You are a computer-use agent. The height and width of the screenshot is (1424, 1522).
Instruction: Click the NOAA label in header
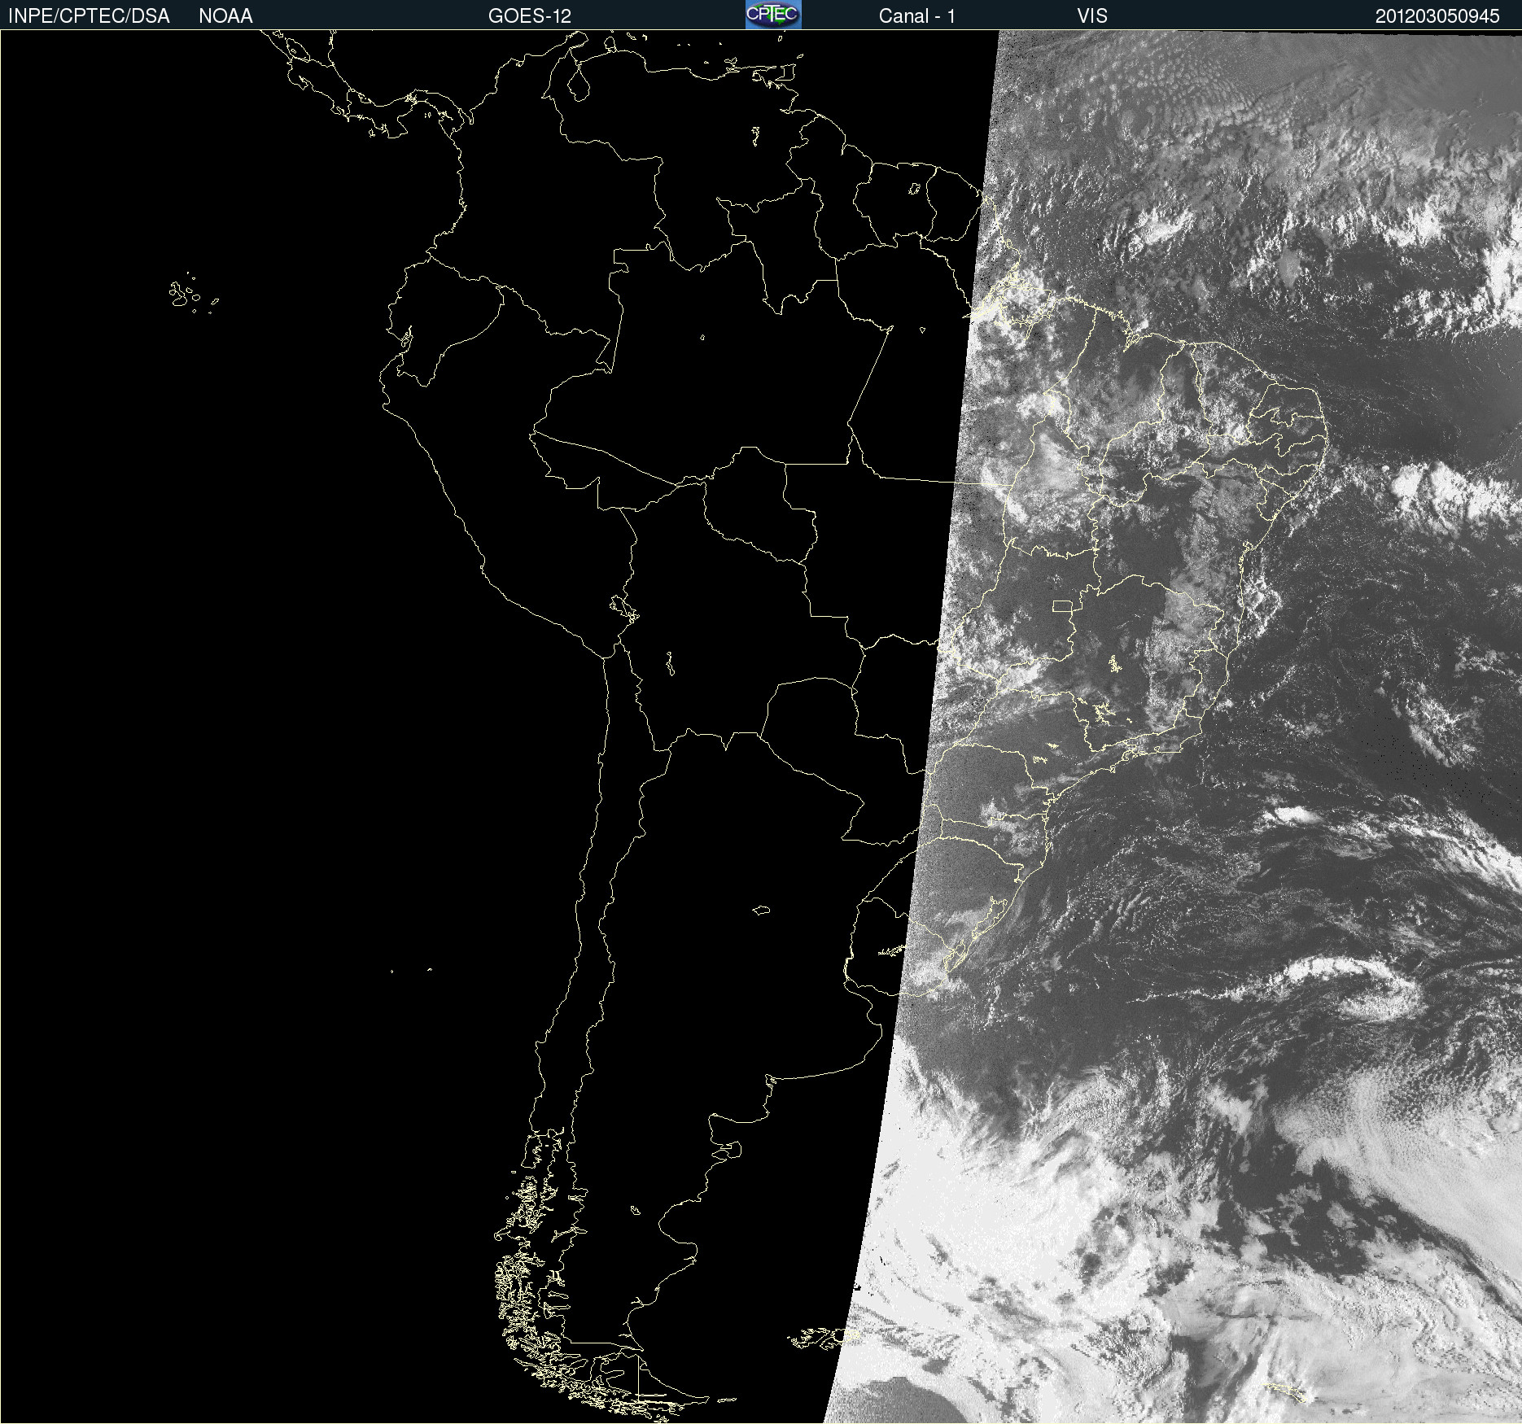pos(225,16)
